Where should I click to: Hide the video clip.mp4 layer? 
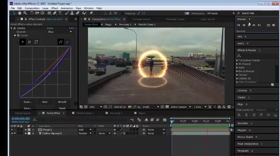pyautogui.click(x=12, y=133)
